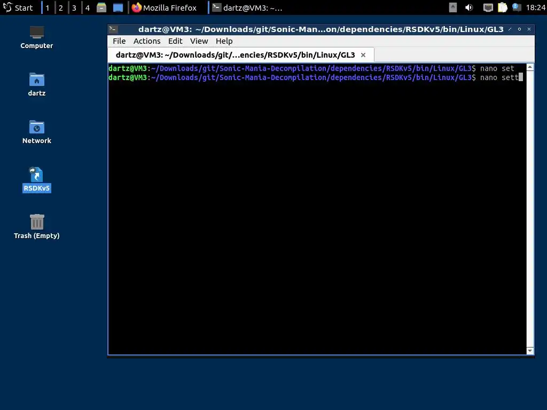
Task: Switch to workspace 3
Action: click(x=74, y=7)
